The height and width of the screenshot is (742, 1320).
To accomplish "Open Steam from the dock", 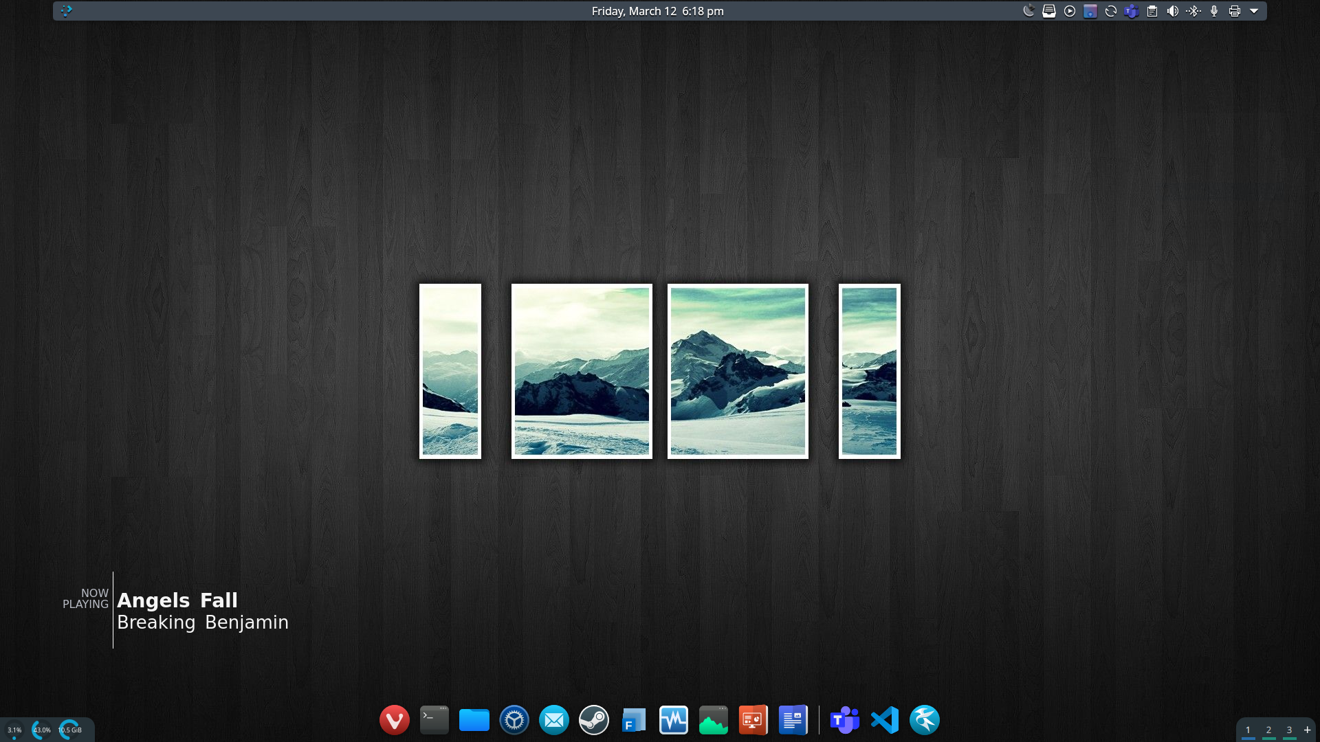I will pos(593,720).
